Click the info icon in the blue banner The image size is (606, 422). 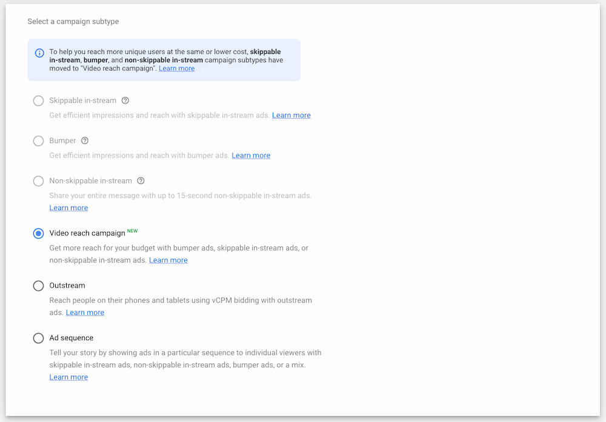point(39,53)
